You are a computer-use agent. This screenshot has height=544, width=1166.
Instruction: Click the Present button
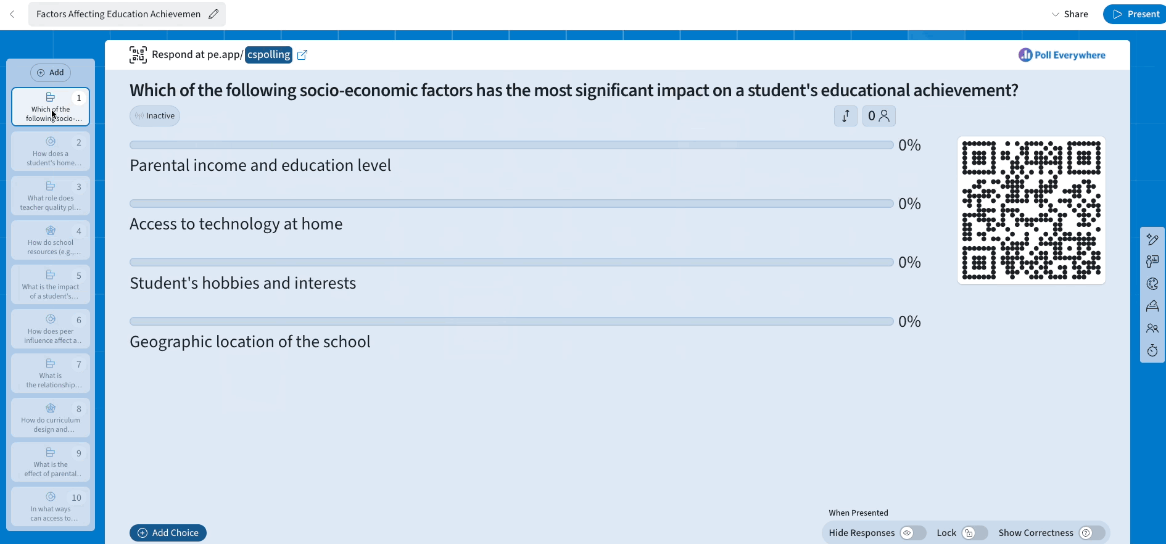[x=1135, y=14]
